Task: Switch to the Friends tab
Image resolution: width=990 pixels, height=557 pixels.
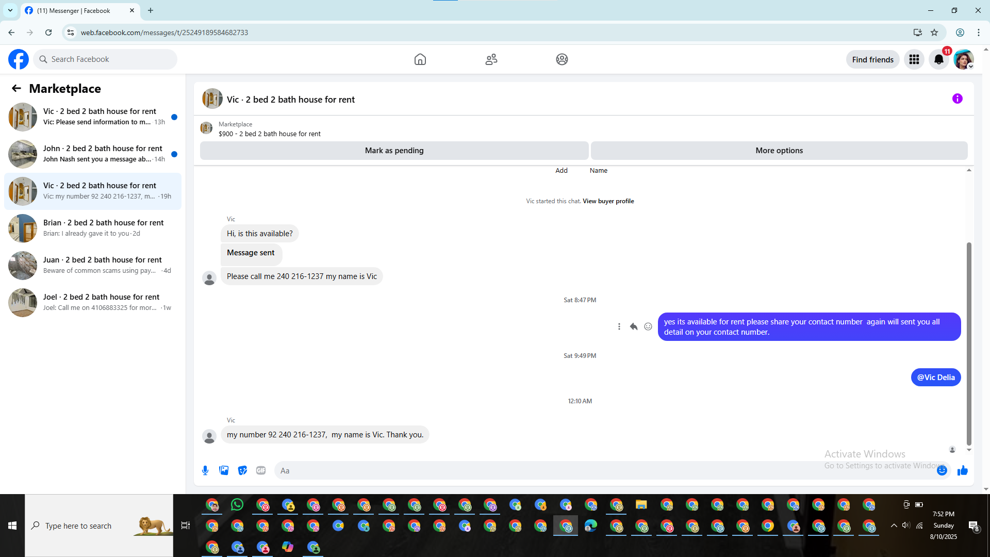Action: [x=491, y=59]
